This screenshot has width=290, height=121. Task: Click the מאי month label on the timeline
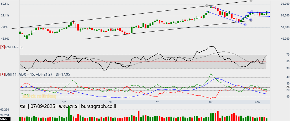point(64,102)
